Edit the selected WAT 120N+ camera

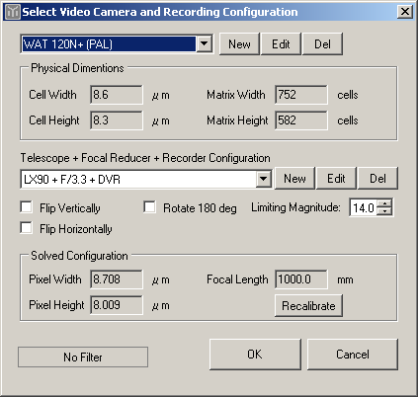281,43
